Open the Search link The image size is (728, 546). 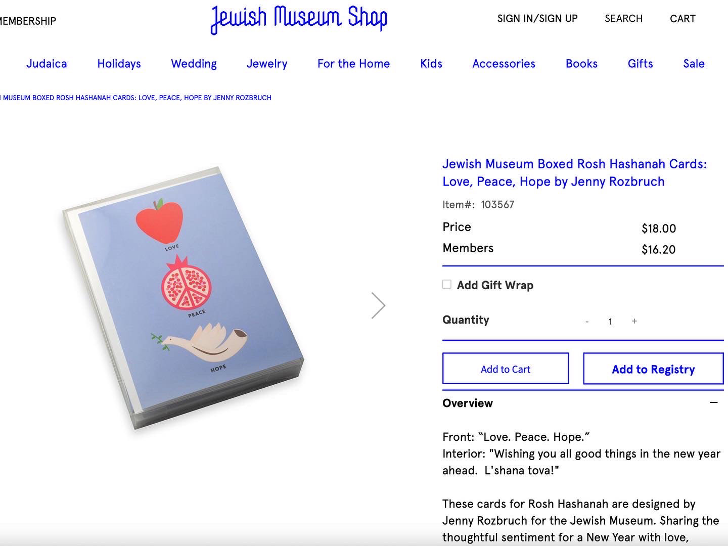tap(623, 19)
